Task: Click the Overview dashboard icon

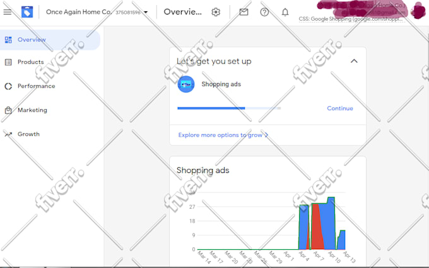Action: click(x=8, y=40)
